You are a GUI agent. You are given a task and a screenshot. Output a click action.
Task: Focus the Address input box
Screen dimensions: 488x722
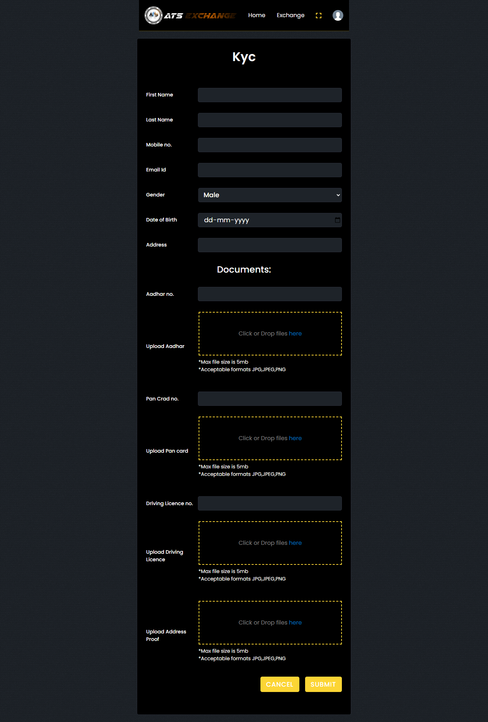(270, 245)
